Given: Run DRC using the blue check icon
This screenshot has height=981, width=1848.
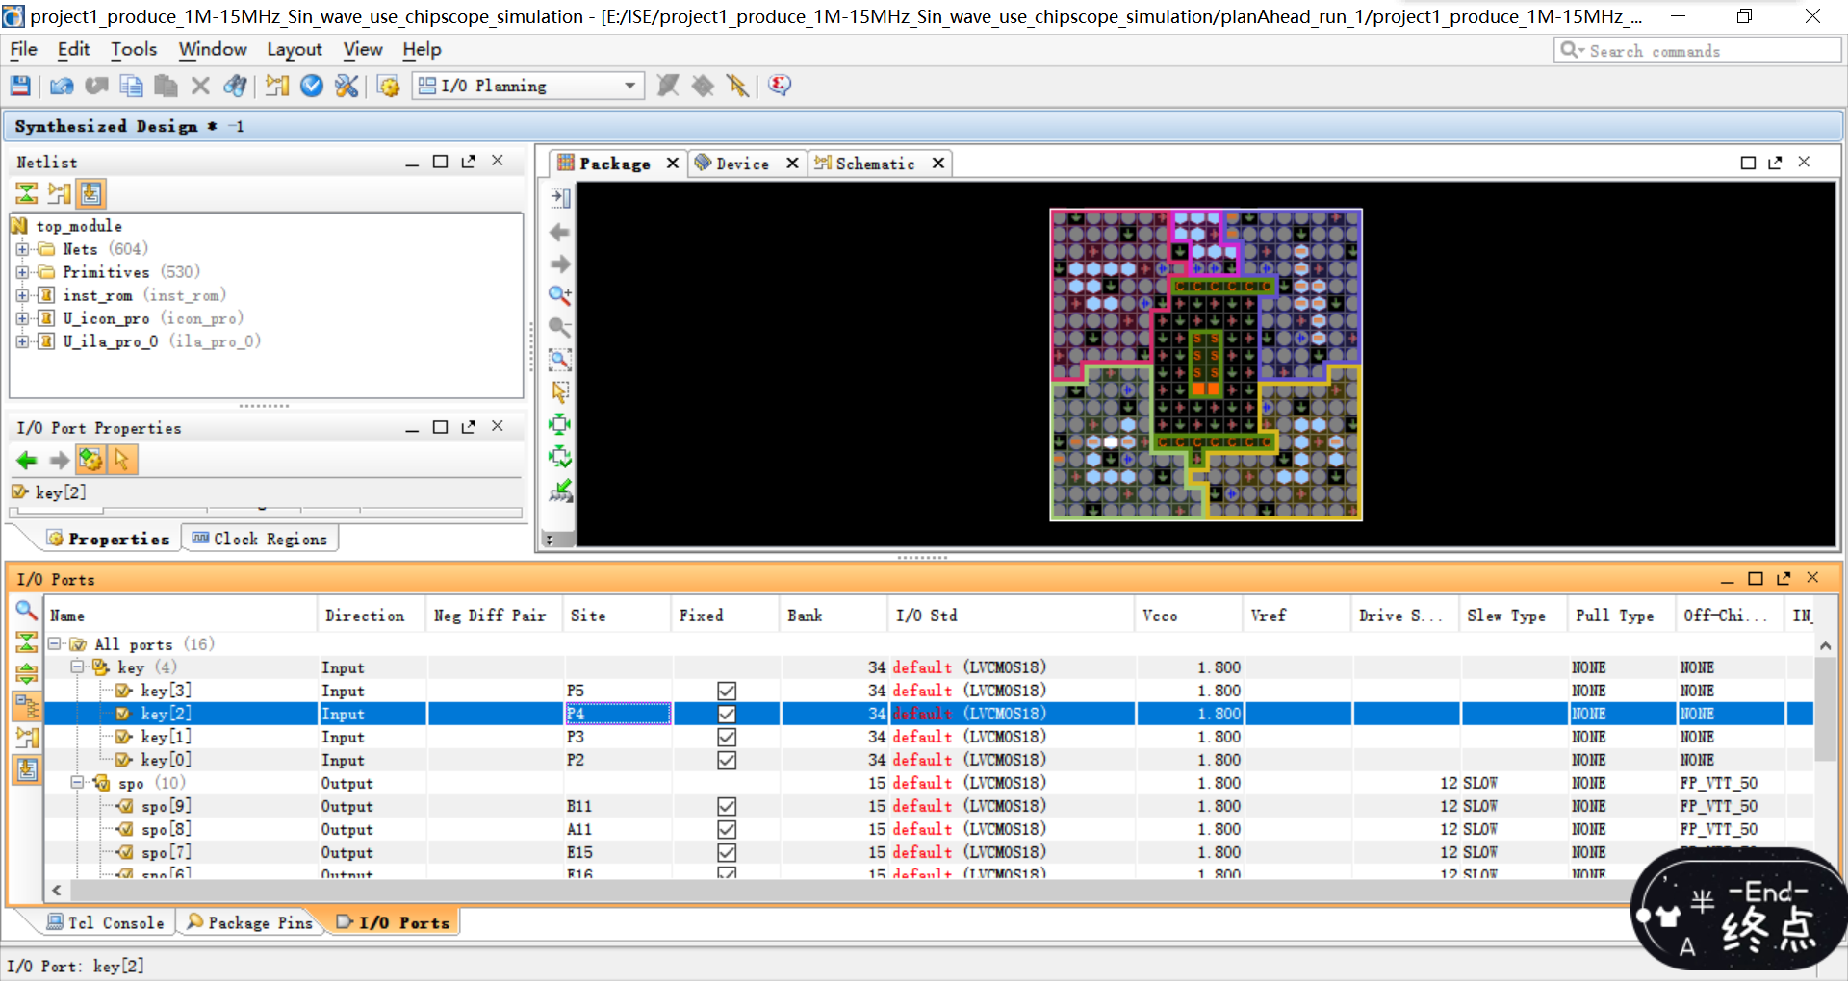Looking at the screenshot, I should 312,85.
